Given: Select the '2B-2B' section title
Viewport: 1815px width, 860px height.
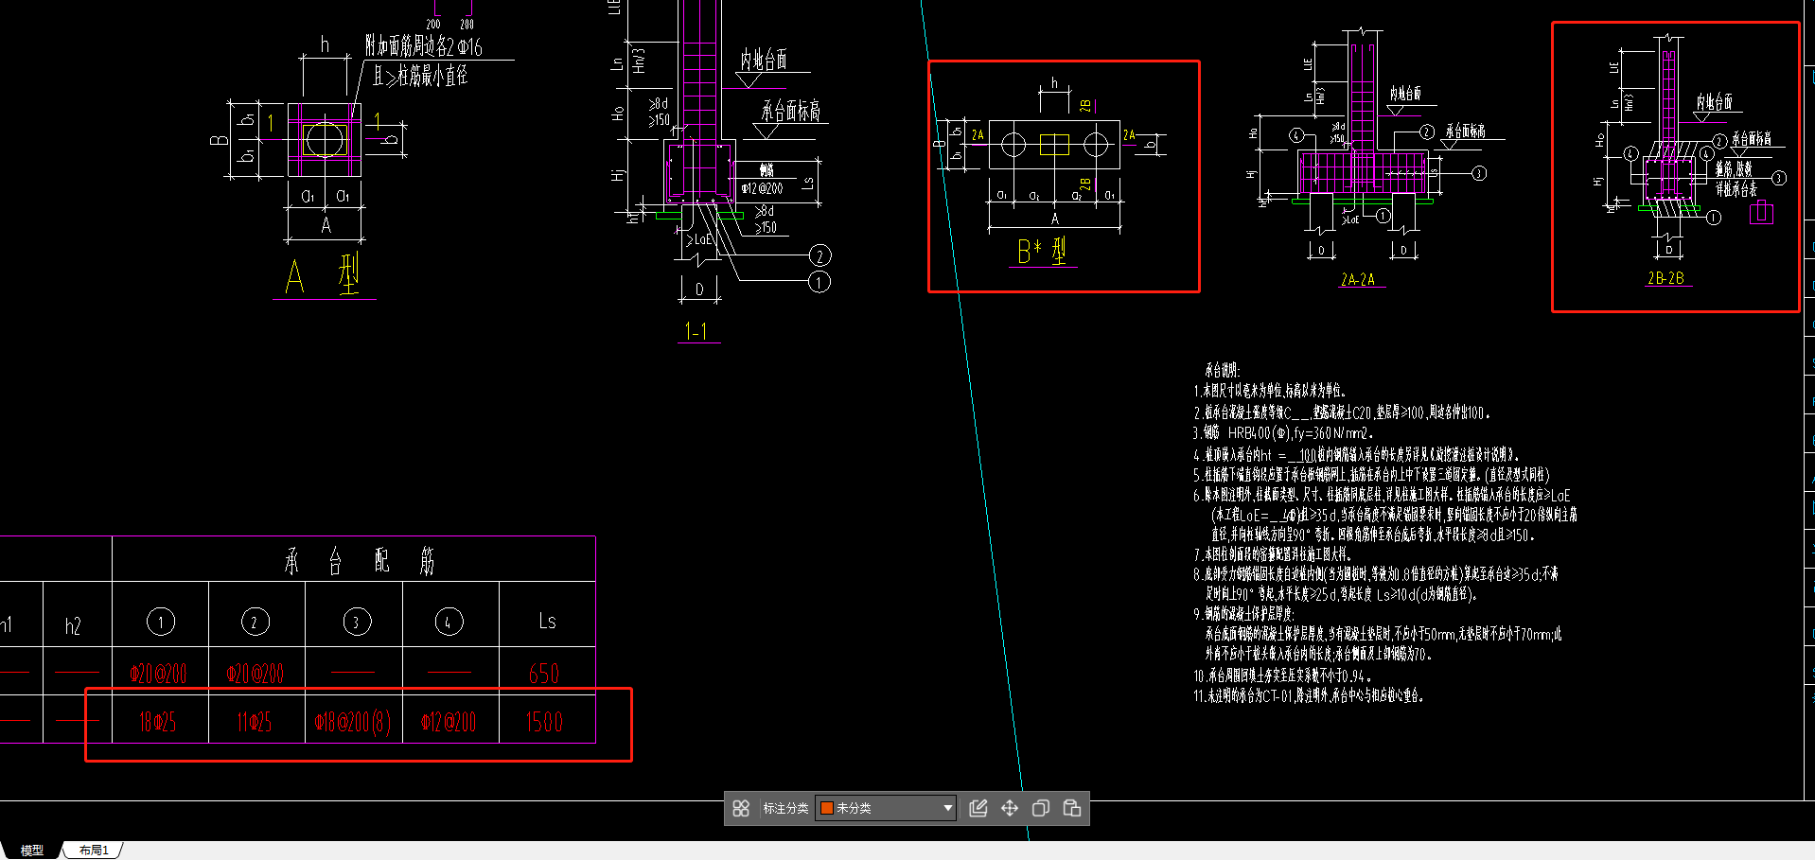Looking at the screenshot, I should (1665, 278).
